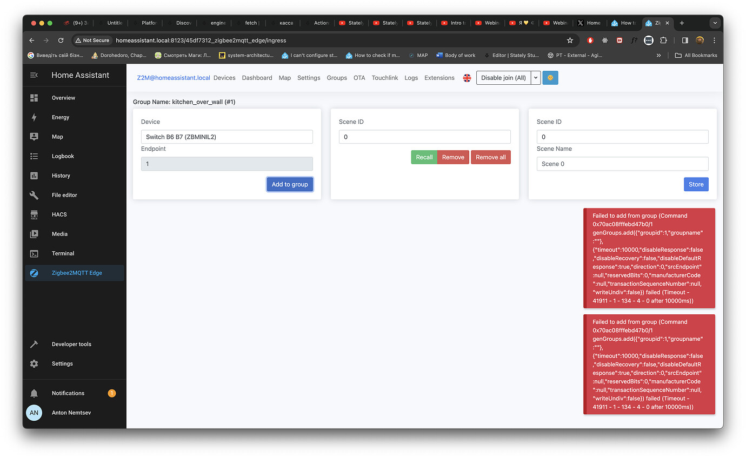The height and width of the screenshot is (458, 746).
Task: Open the Logbook panel
Action: click(x=75, y=156)
